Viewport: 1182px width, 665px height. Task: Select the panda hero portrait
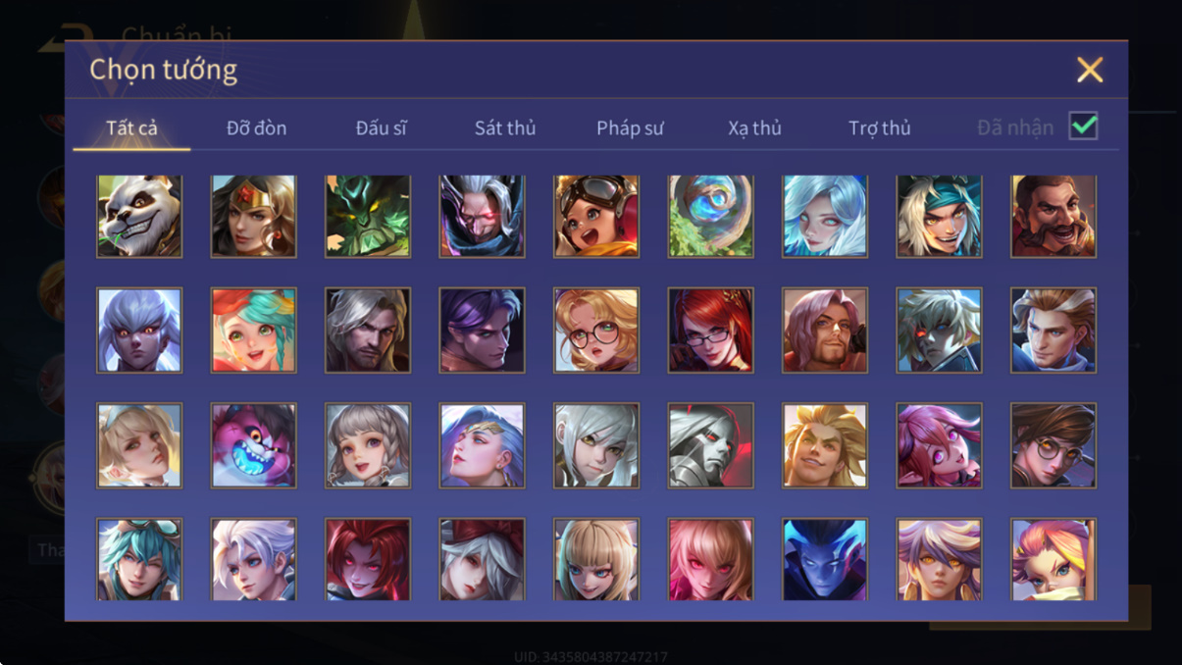point(139,216)
